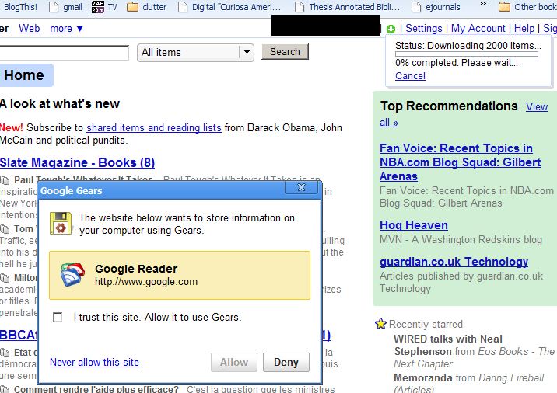Open the Settings link
Image resolution: width=557 pixels, height=393 pixels.
[424, 29]
